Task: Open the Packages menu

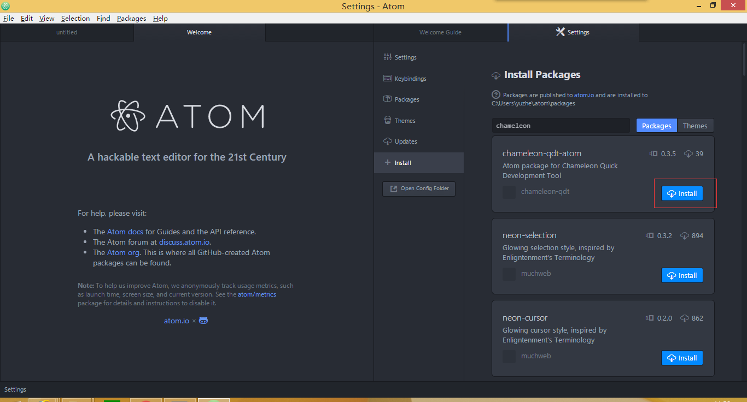Action: [x=131, y=18]
